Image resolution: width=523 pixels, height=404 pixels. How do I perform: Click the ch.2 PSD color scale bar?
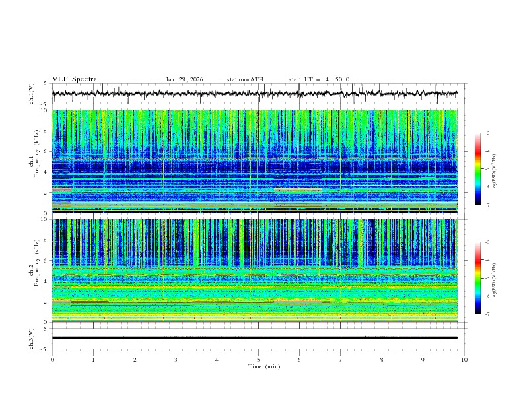[477, 278]
